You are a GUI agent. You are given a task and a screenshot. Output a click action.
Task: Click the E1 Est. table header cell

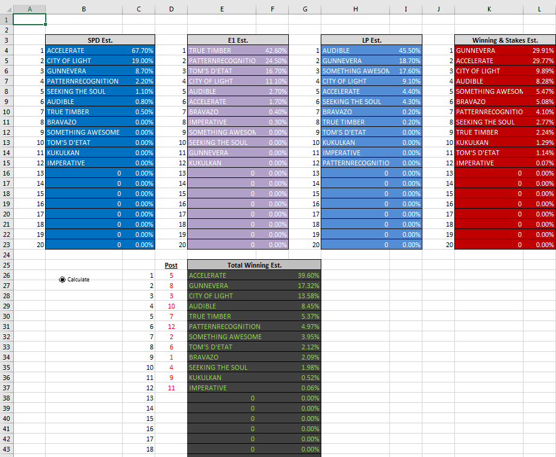click(x=238, y=40)
